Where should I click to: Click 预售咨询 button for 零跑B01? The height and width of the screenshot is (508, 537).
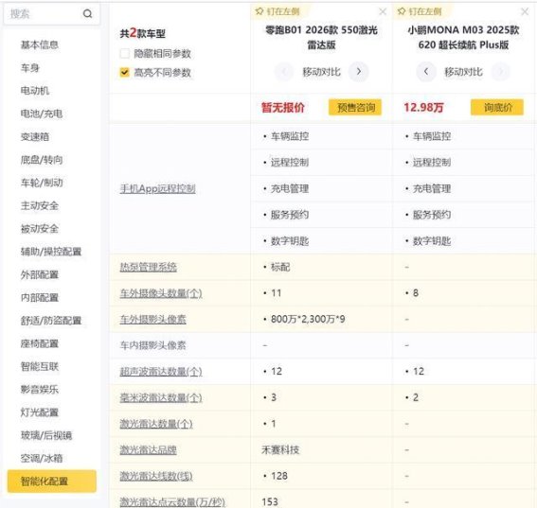click(355, 108)
